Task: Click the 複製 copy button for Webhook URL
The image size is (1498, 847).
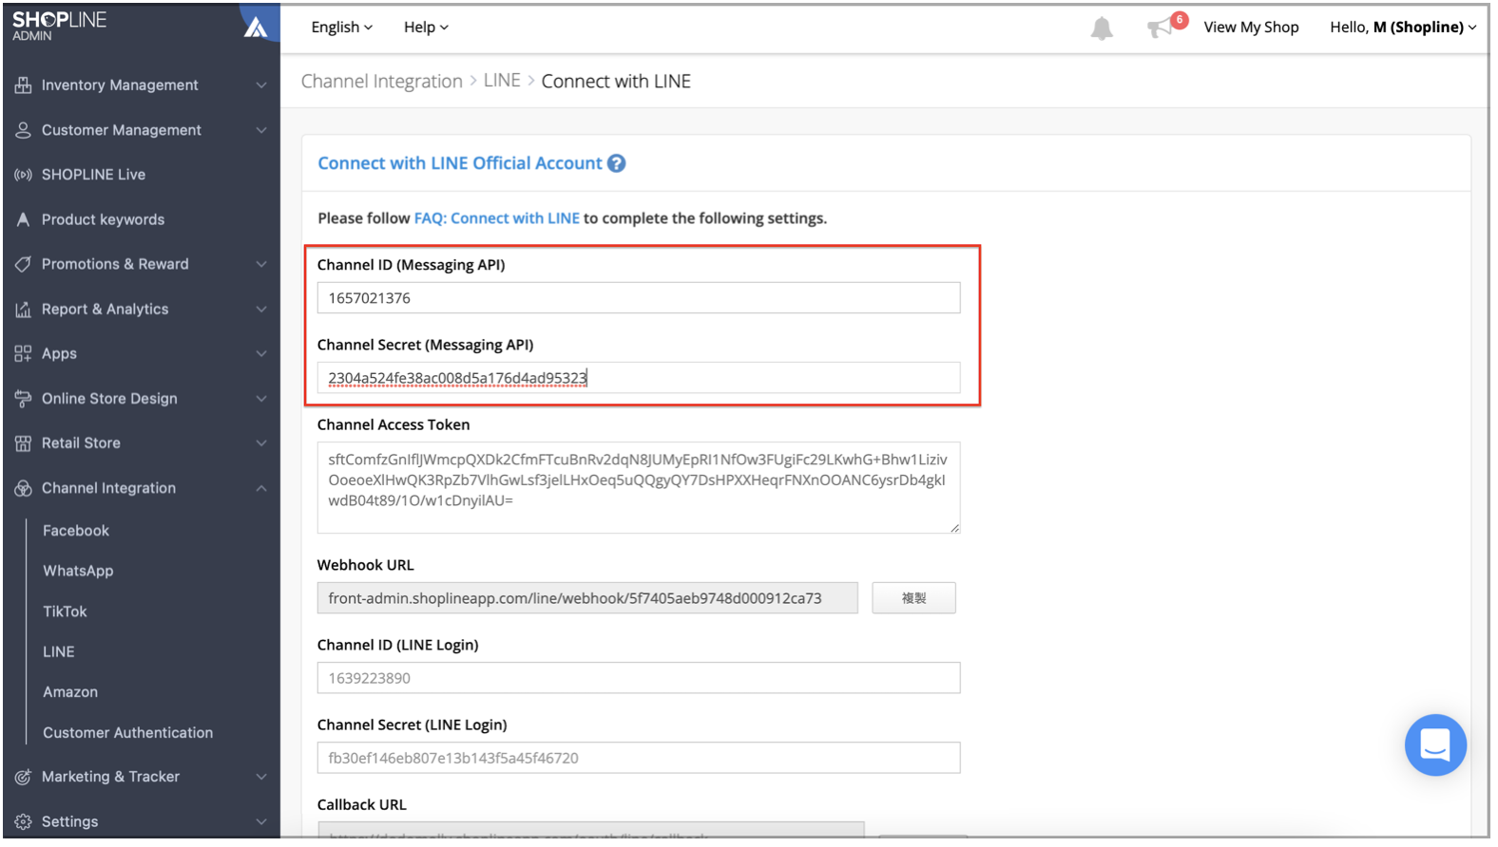Action: click(913, 598)
